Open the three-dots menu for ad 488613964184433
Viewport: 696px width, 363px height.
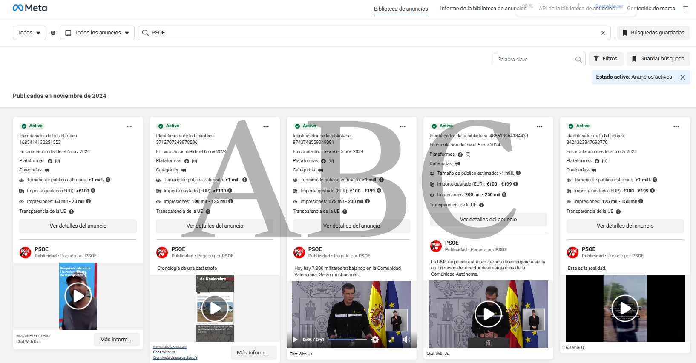point(539,126)
